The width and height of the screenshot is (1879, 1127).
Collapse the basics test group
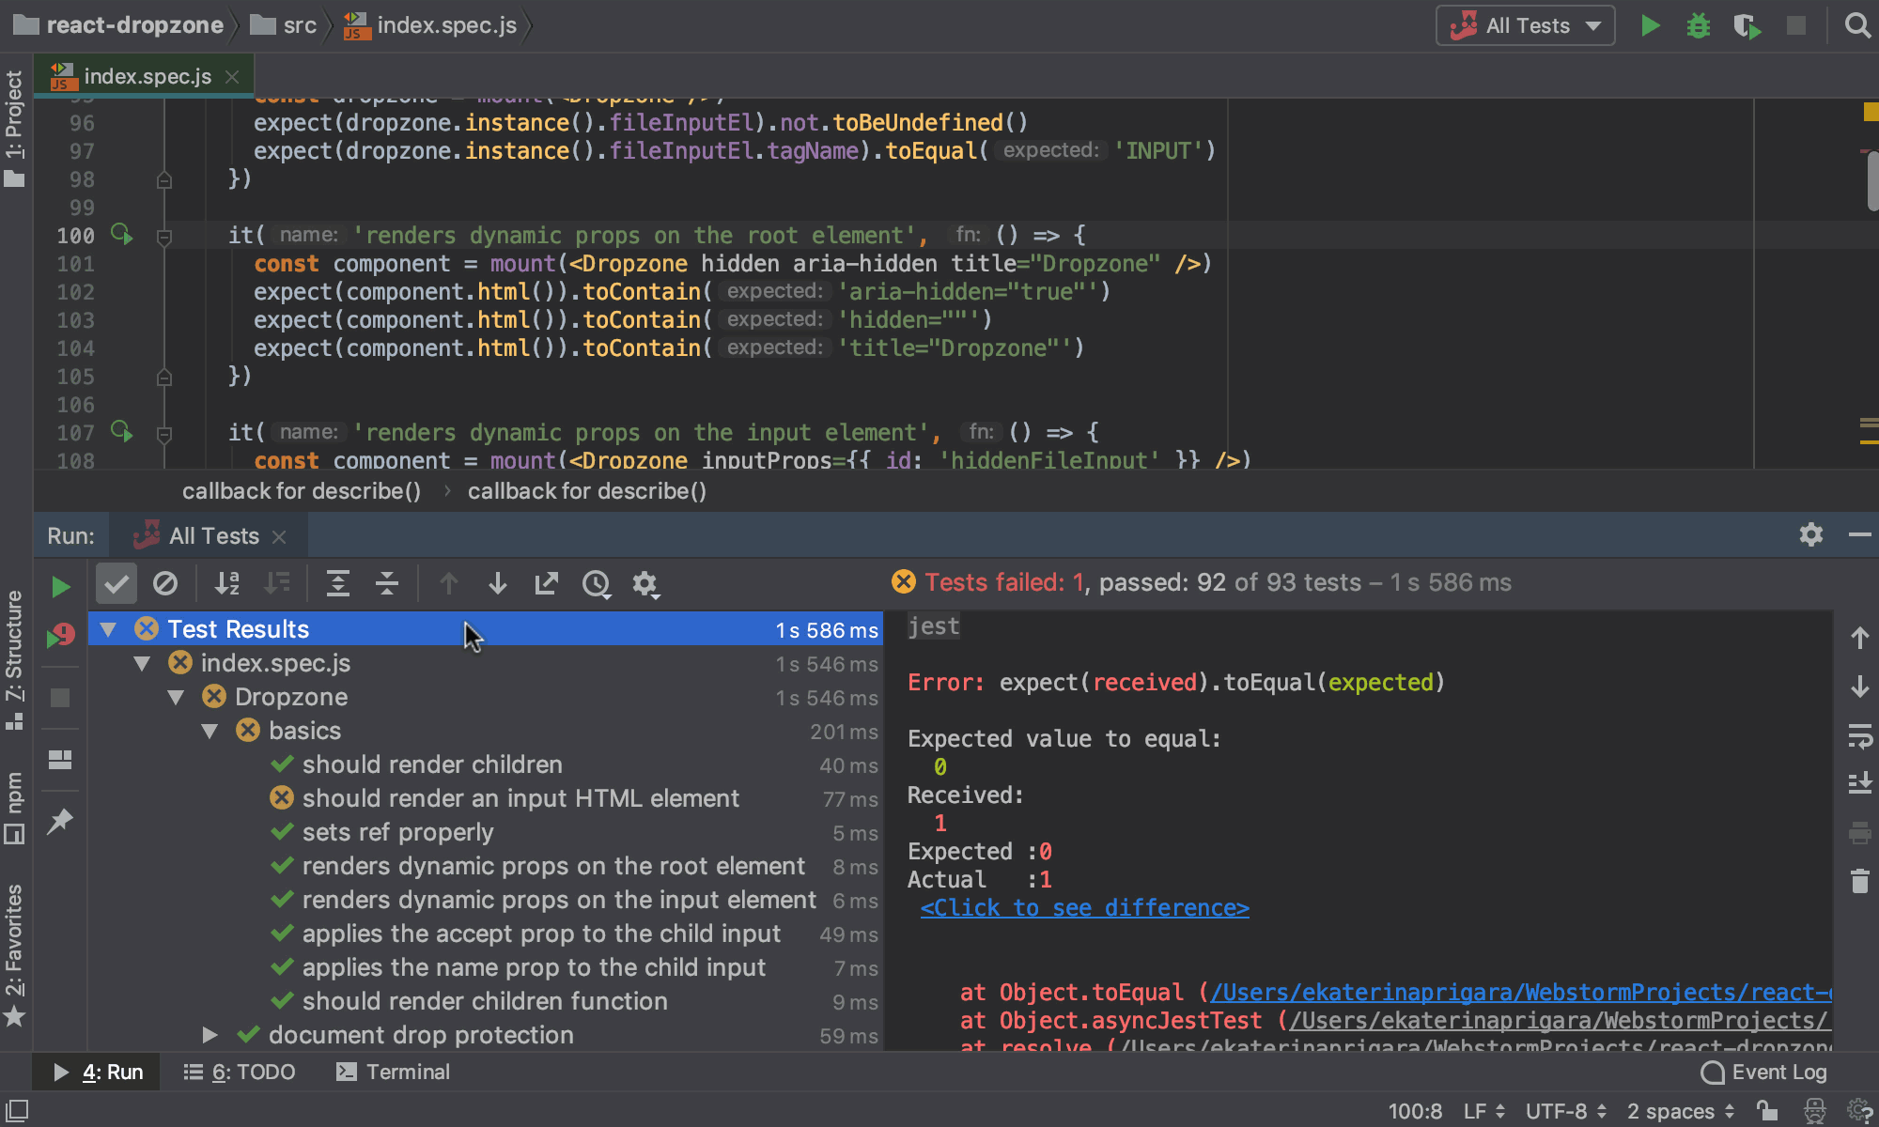click(209, 731)
